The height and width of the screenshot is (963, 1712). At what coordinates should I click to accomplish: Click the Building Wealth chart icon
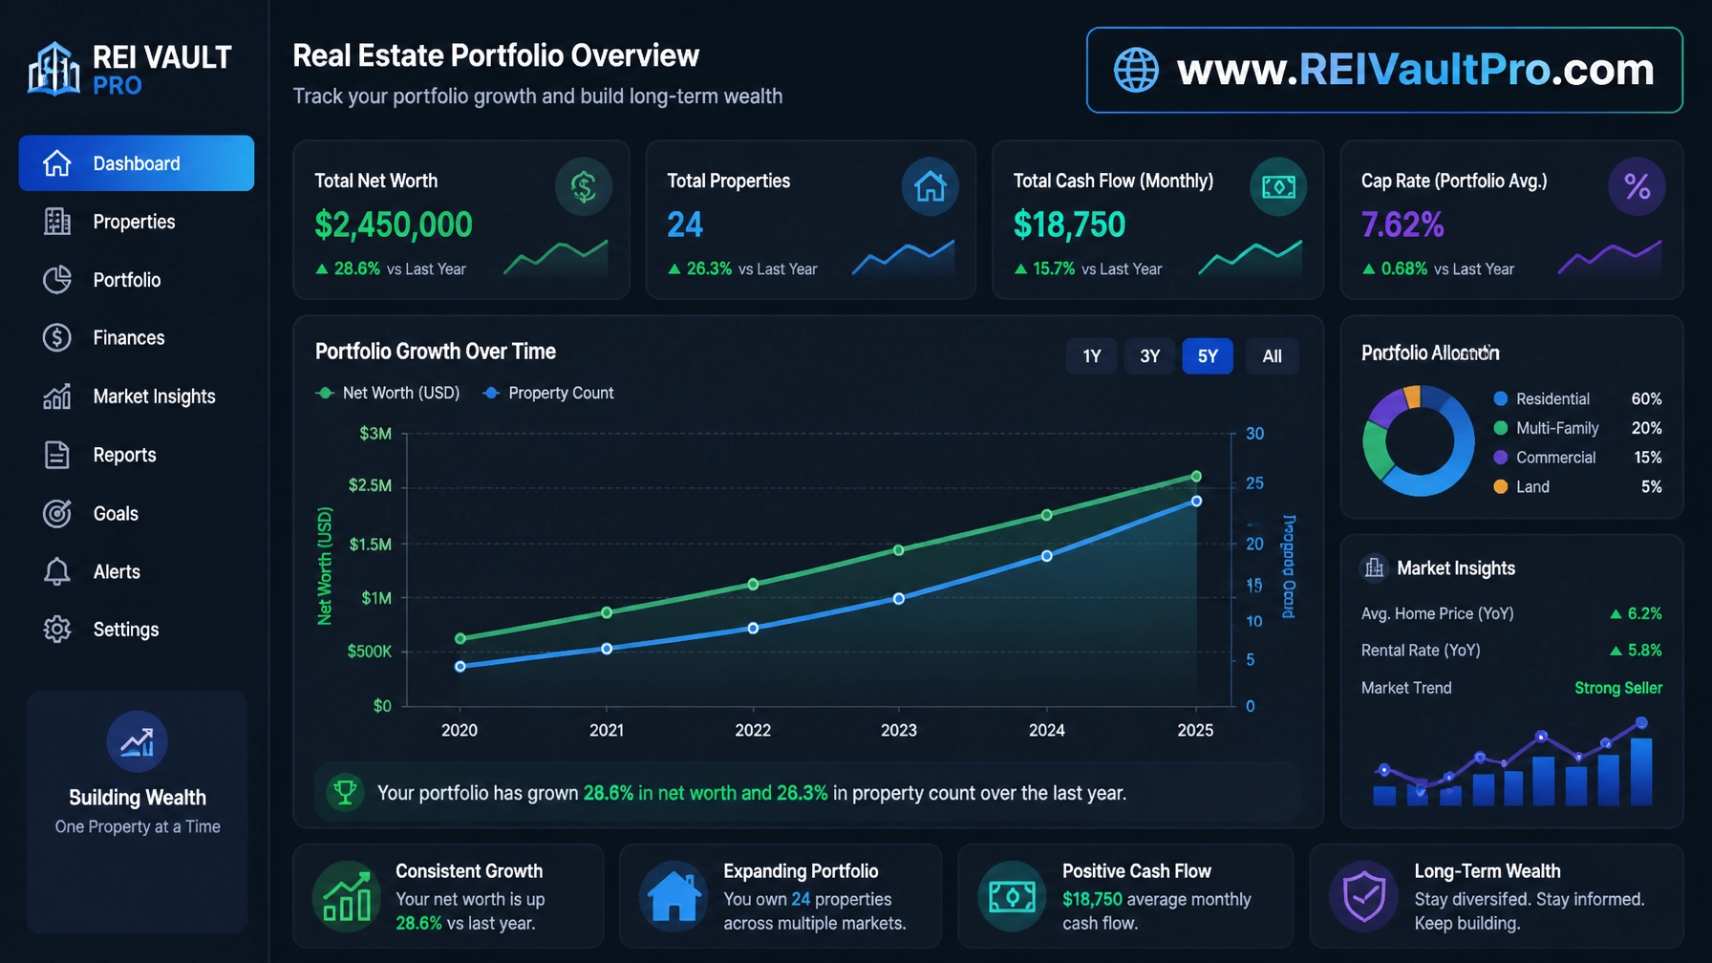[x=137, y=741]
